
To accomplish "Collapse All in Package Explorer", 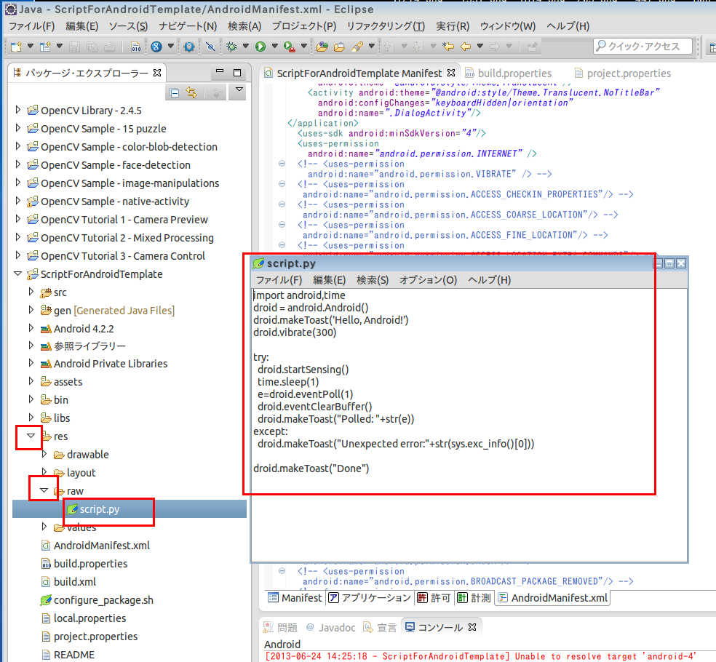I will pyautogui.click(x=175, y=93).
